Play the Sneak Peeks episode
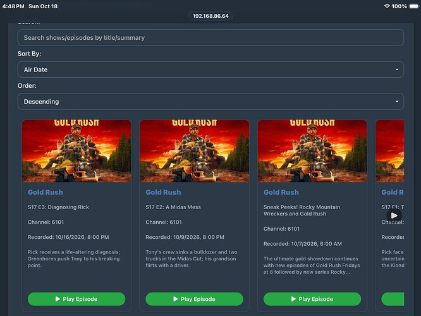Viewport: 421px width, 316px height. 312,299
